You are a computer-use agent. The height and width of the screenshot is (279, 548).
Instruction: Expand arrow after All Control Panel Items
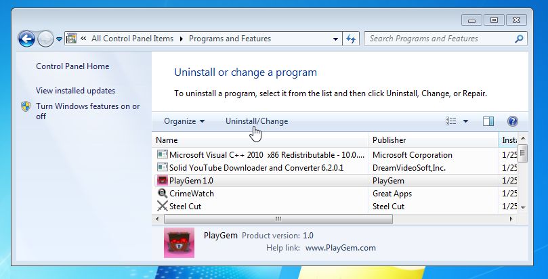pyautogui.click(x=181, y=39)
